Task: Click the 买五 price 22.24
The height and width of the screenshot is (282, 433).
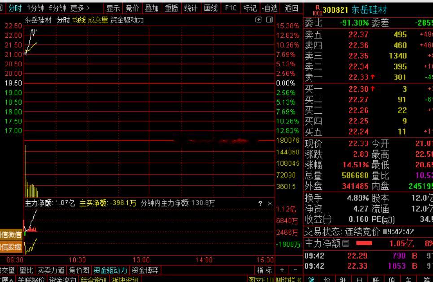Action: [358, 132]
